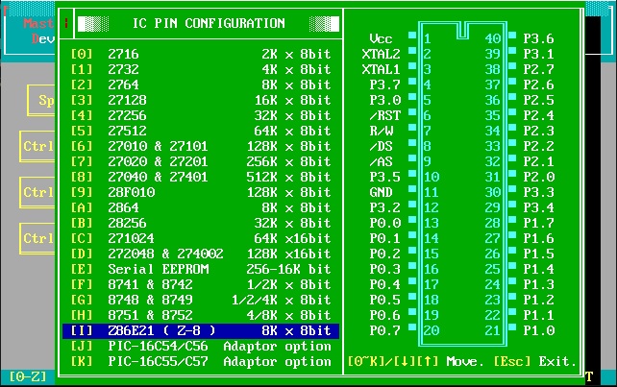Pick the PIC-16C54/C56 Adaptor option
617x387 pixels.
(201, 346)
